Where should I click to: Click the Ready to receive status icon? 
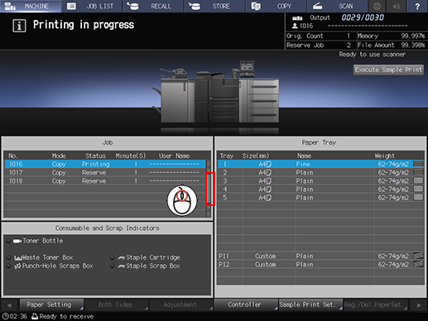coord(35,316)
